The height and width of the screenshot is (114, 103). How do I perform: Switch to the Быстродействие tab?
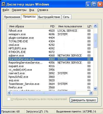click(49, 17)
